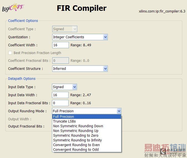The image size is (187, 158).
Task: Click the Input Data Width label
Action: [23, 95]
